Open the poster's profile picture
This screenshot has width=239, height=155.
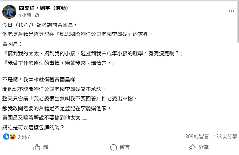point(9,12)
